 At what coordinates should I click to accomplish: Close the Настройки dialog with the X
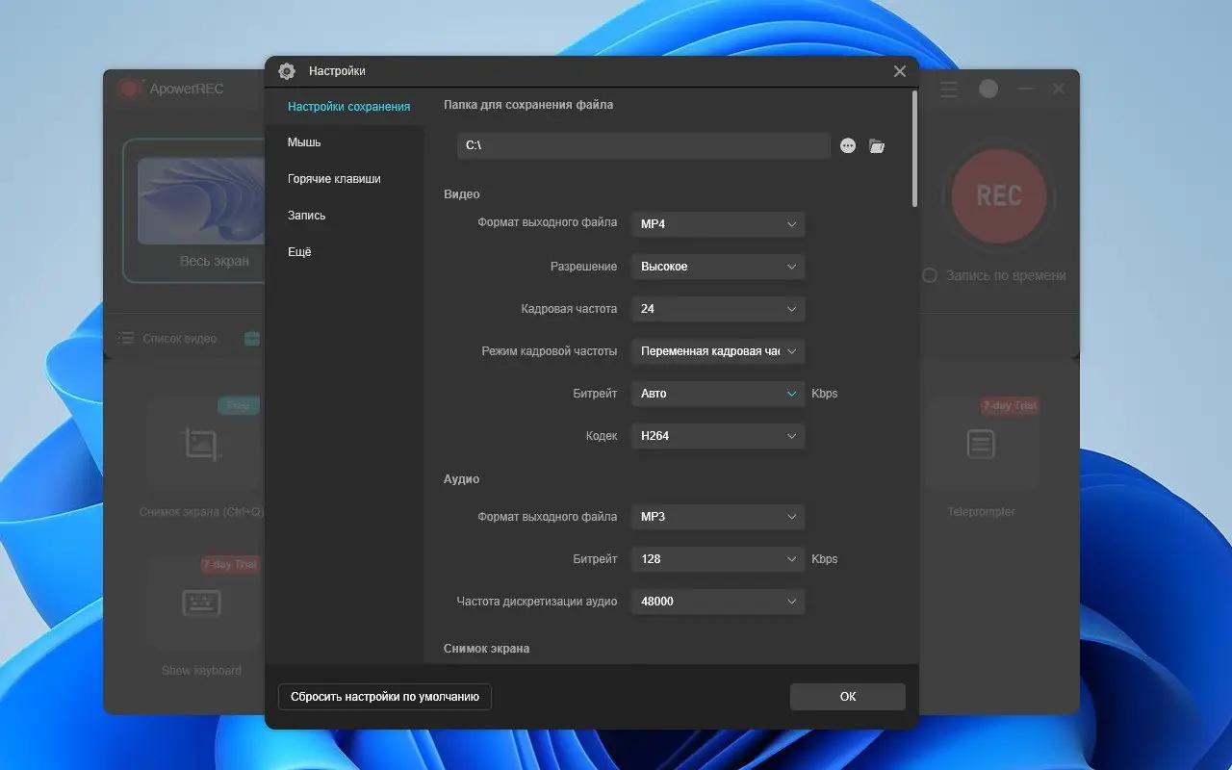pyautogui.click(x=900, y=71)
